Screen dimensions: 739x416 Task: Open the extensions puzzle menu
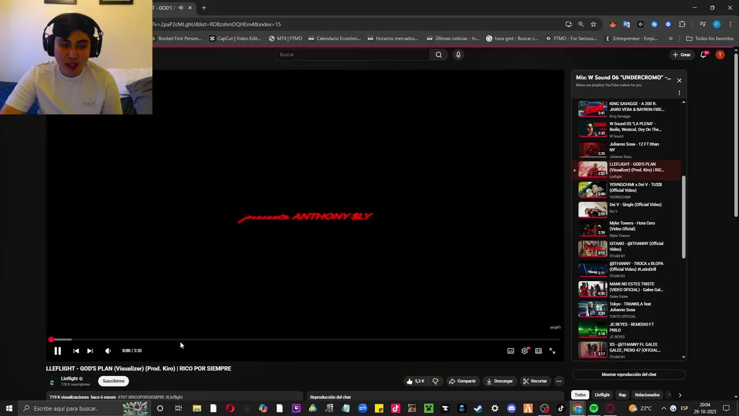coord(682,24)
